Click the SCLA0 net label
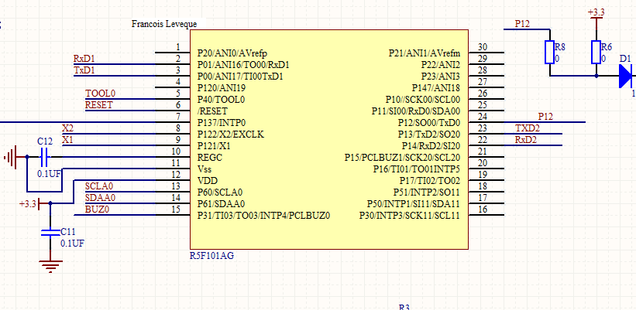Image resolution: width=636 pixels, height=310 pixels. pyautogui.click(x=98, y=186)
